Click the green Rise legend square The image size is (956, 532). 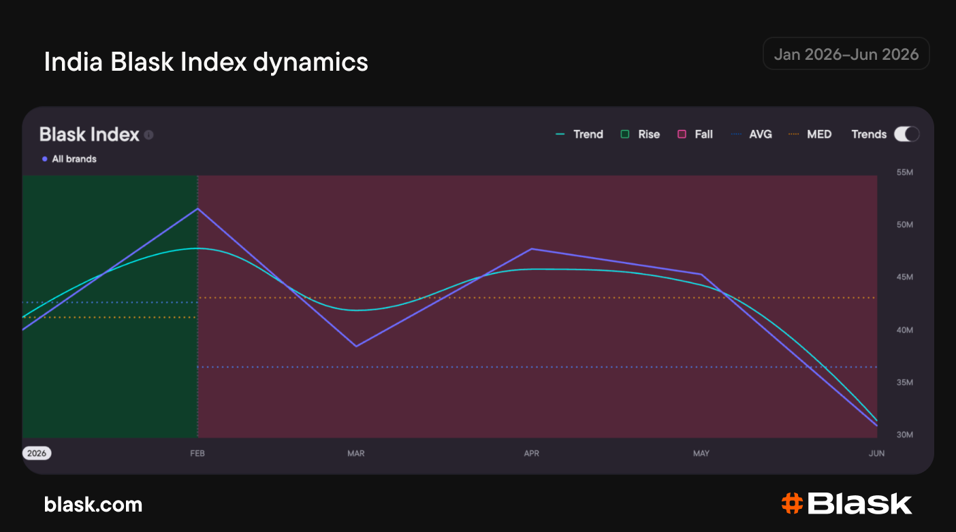tap(624, 135)
